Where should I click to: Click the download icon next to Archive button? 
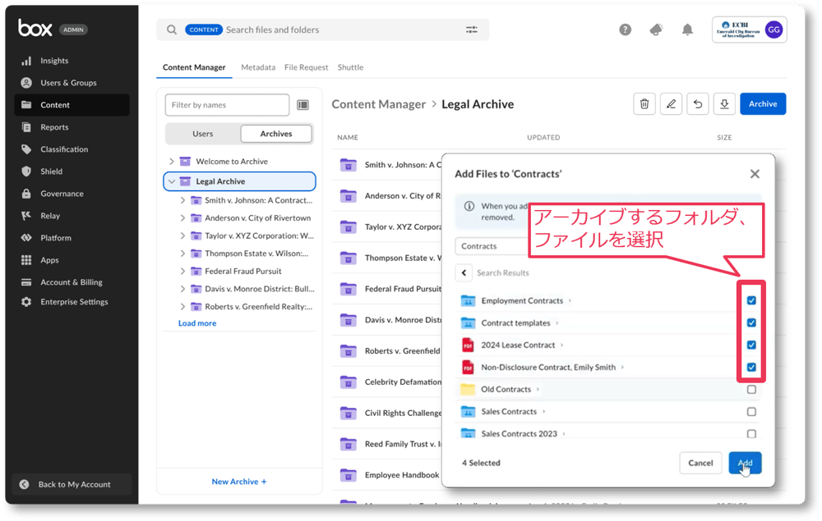click(x=723, y=103)
